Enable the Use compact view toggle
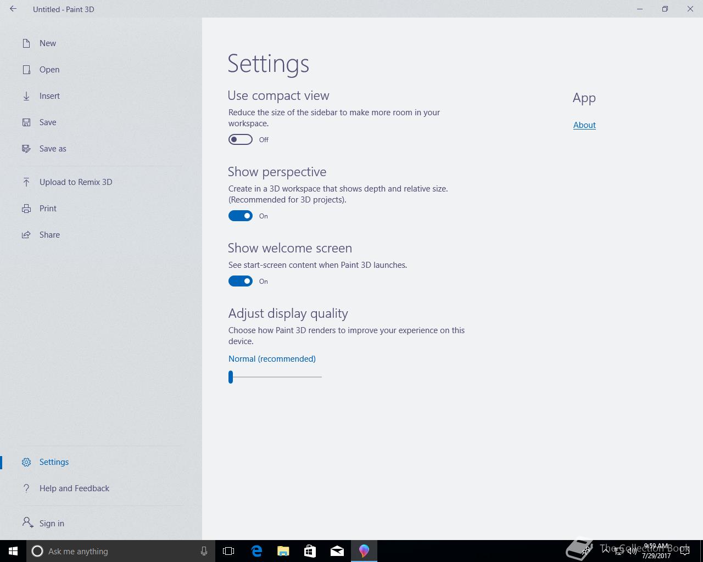The width and height of the screenshot is (703, 562). coord(241,139)
